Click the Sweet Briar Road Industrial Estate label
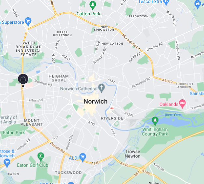This screenshot has width=204, height=184. coord(29,49)
